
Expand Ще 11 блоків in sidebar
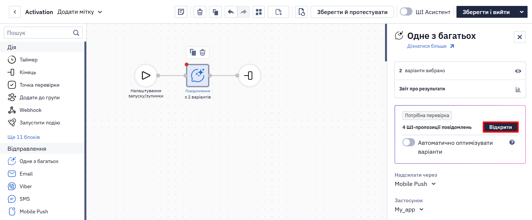tap(24, 137)
